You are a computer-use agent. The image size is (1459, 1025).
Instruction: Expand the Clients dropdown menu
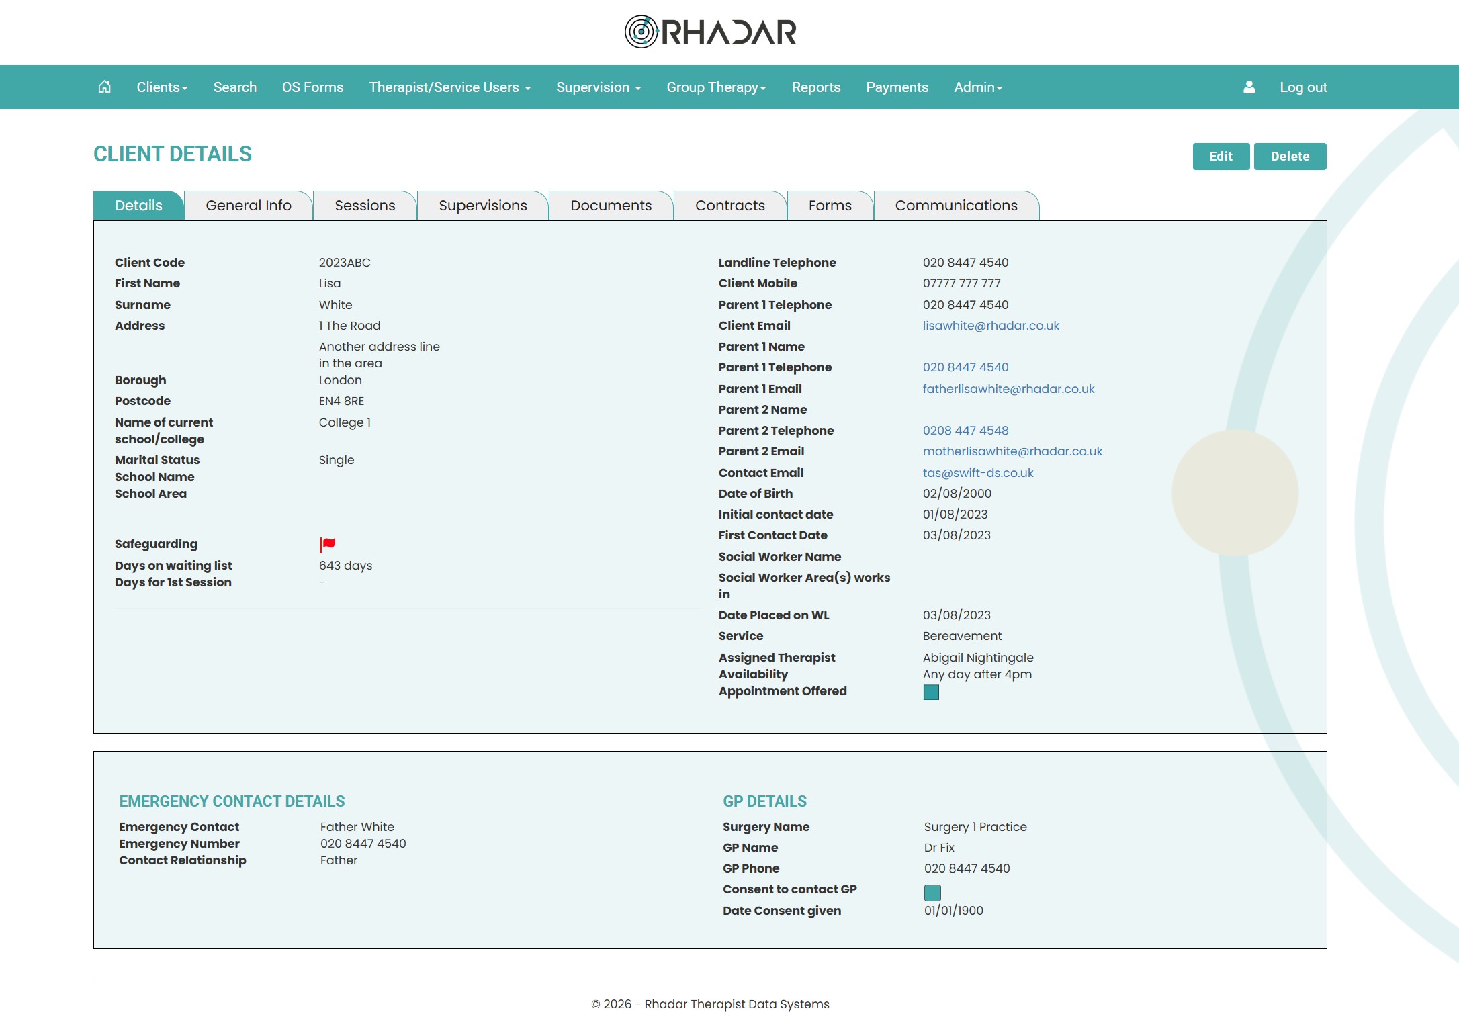tap(162, 87)
